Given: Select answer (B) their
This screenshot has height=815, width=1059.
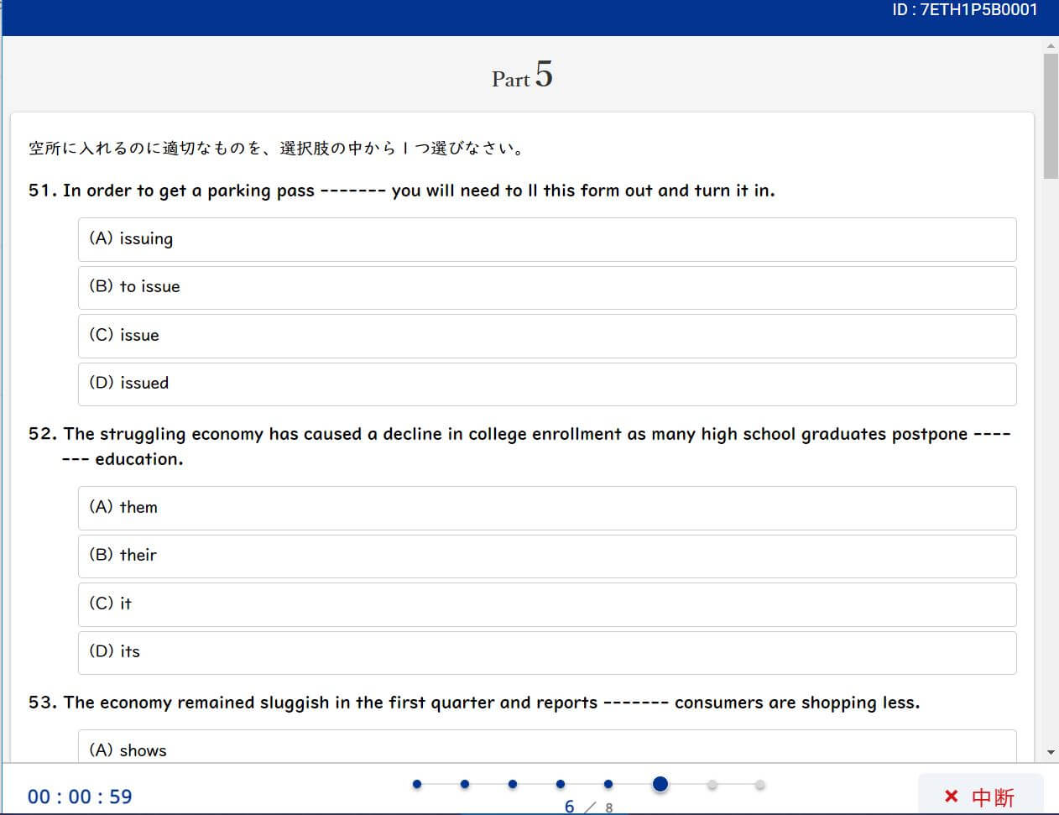Looking at the screenshot, I should point(547,556).
